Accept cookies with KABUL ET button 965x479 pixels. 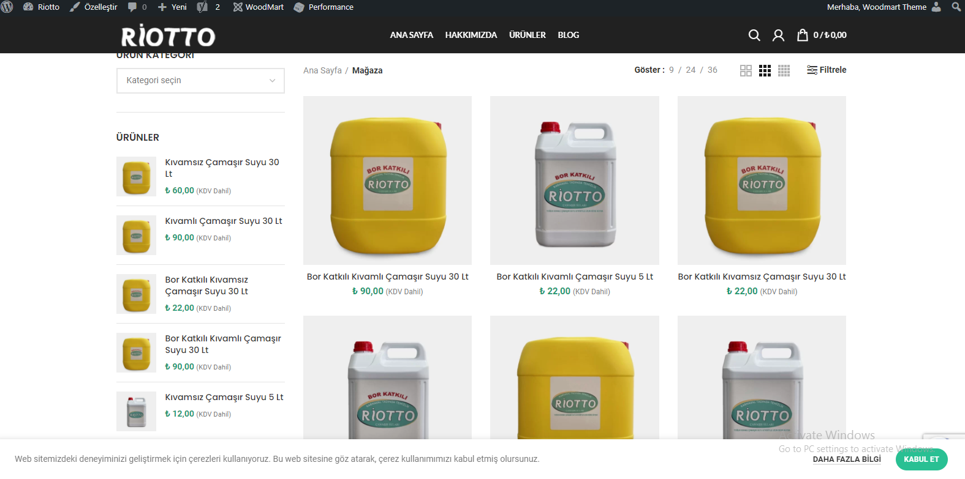(x=921, y=459)
